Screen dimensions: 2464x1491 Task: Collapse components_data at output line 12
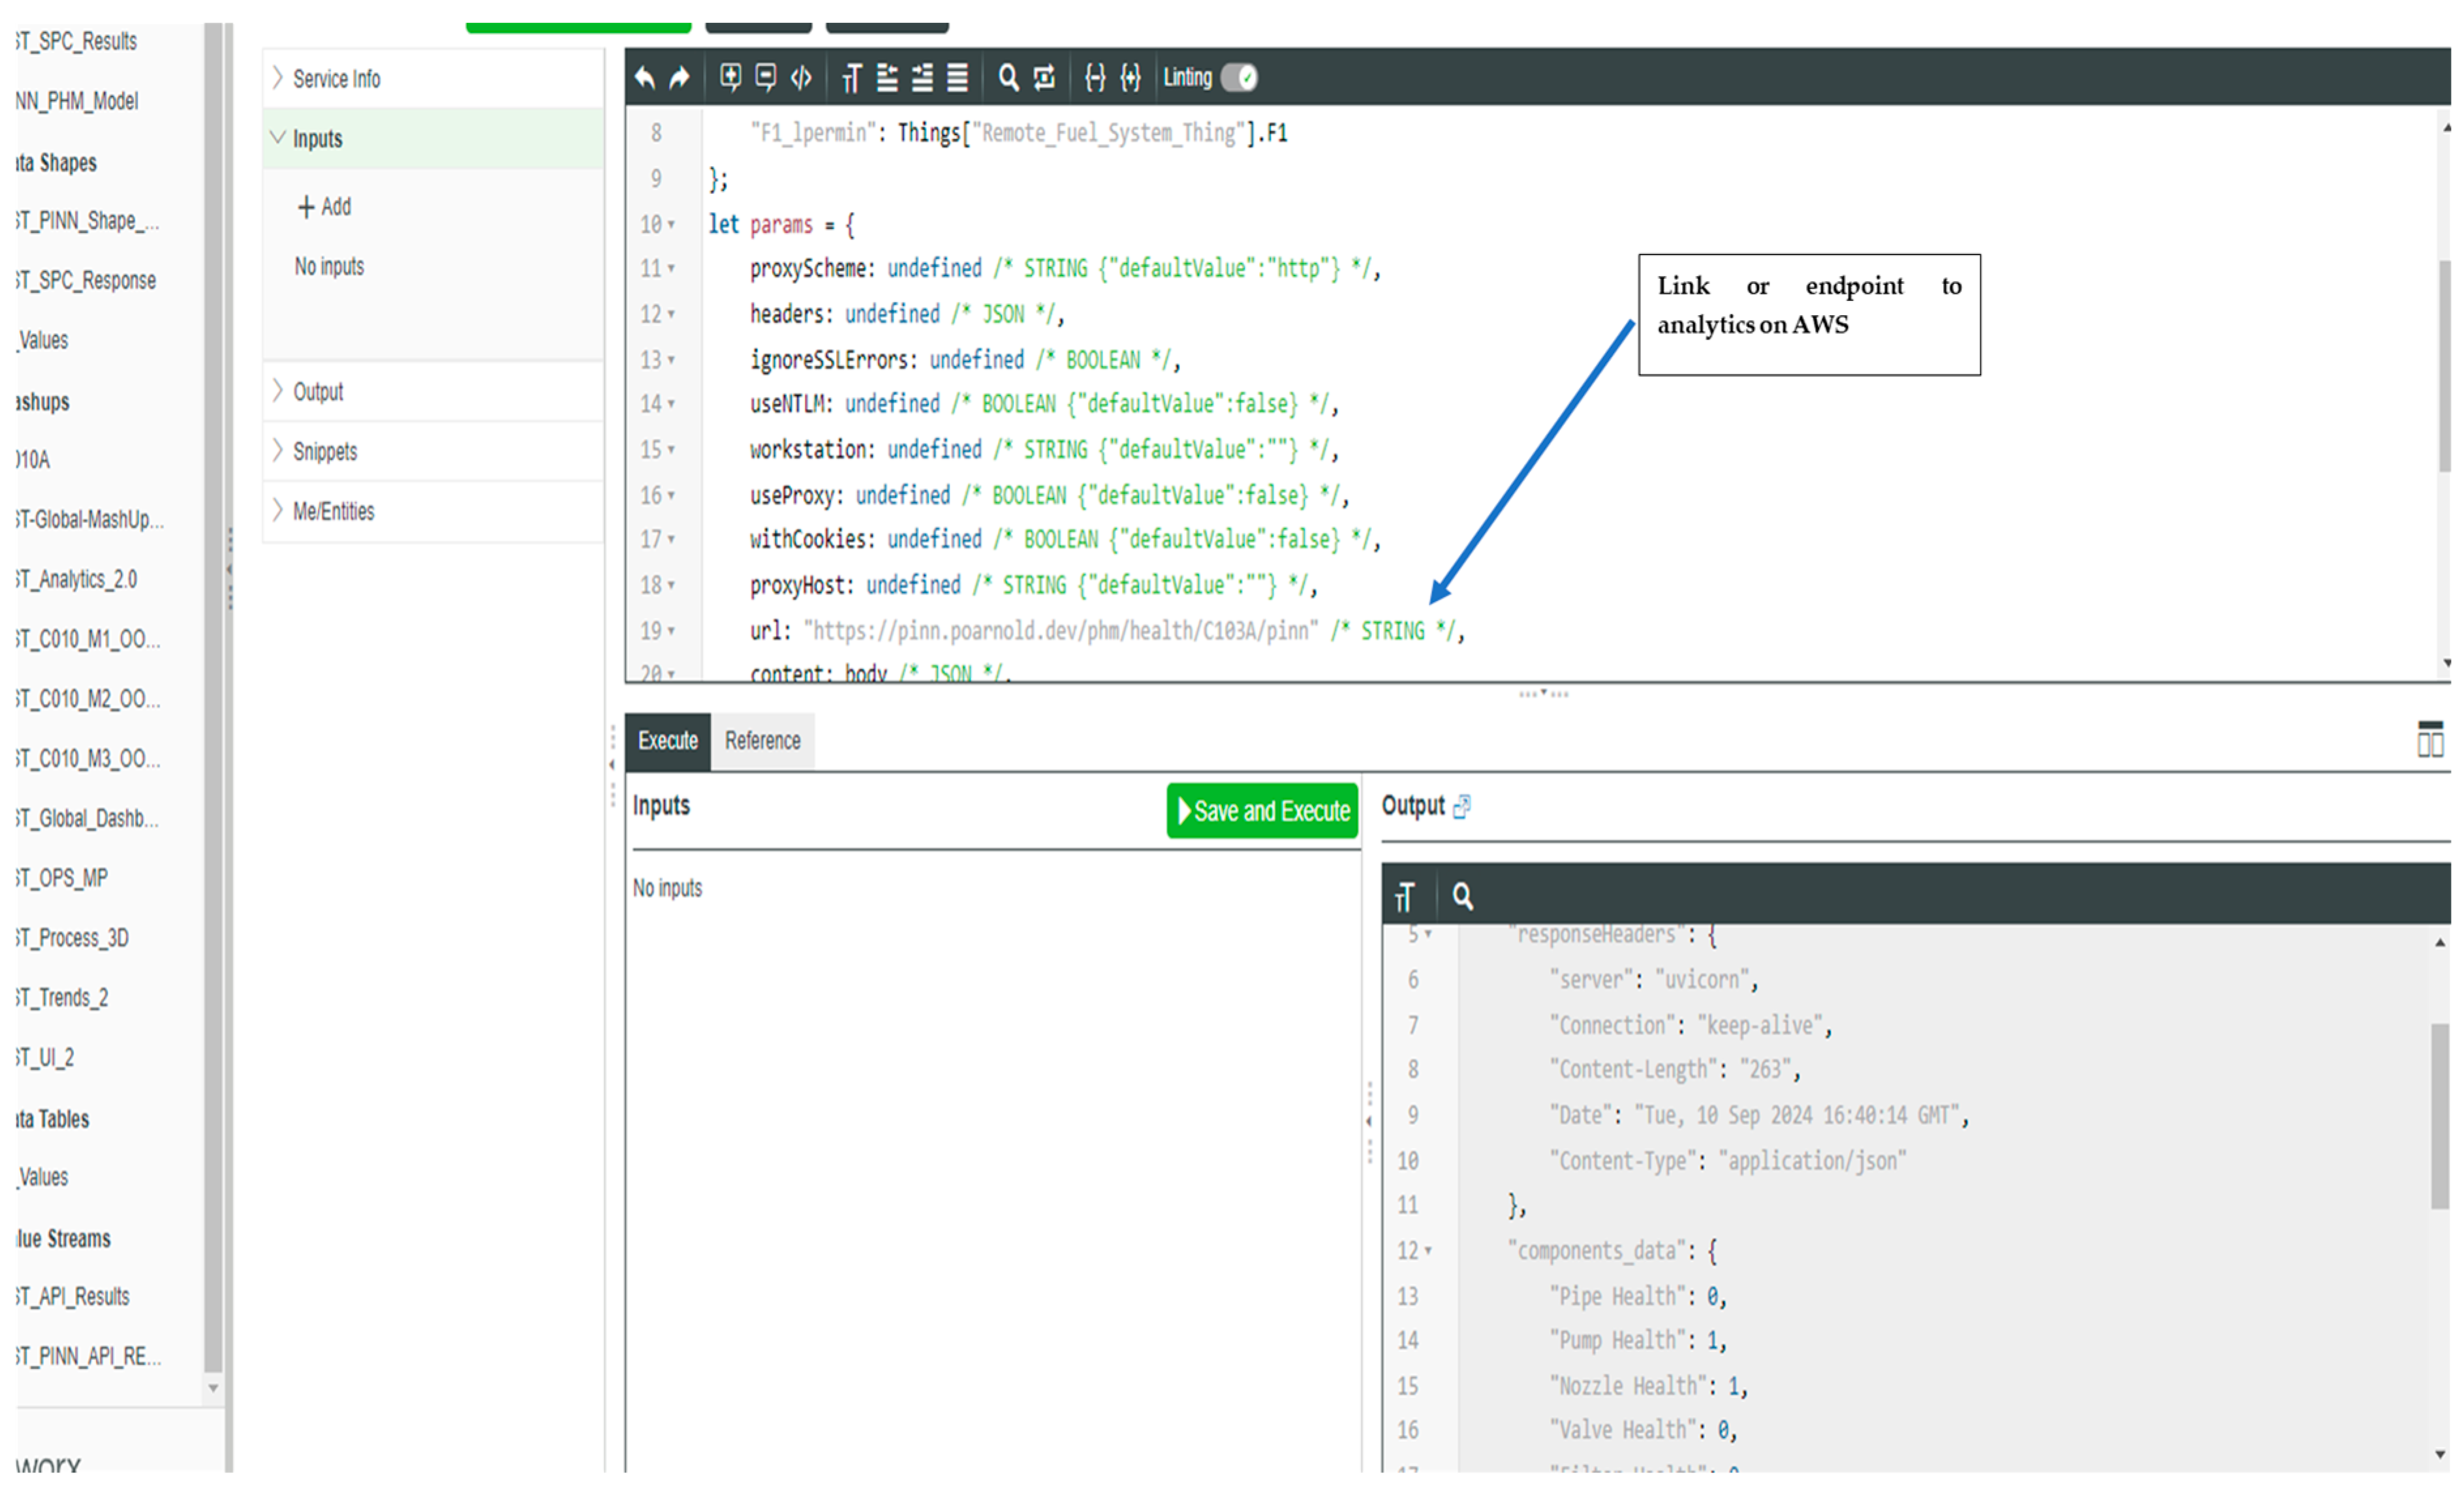1428,1250
